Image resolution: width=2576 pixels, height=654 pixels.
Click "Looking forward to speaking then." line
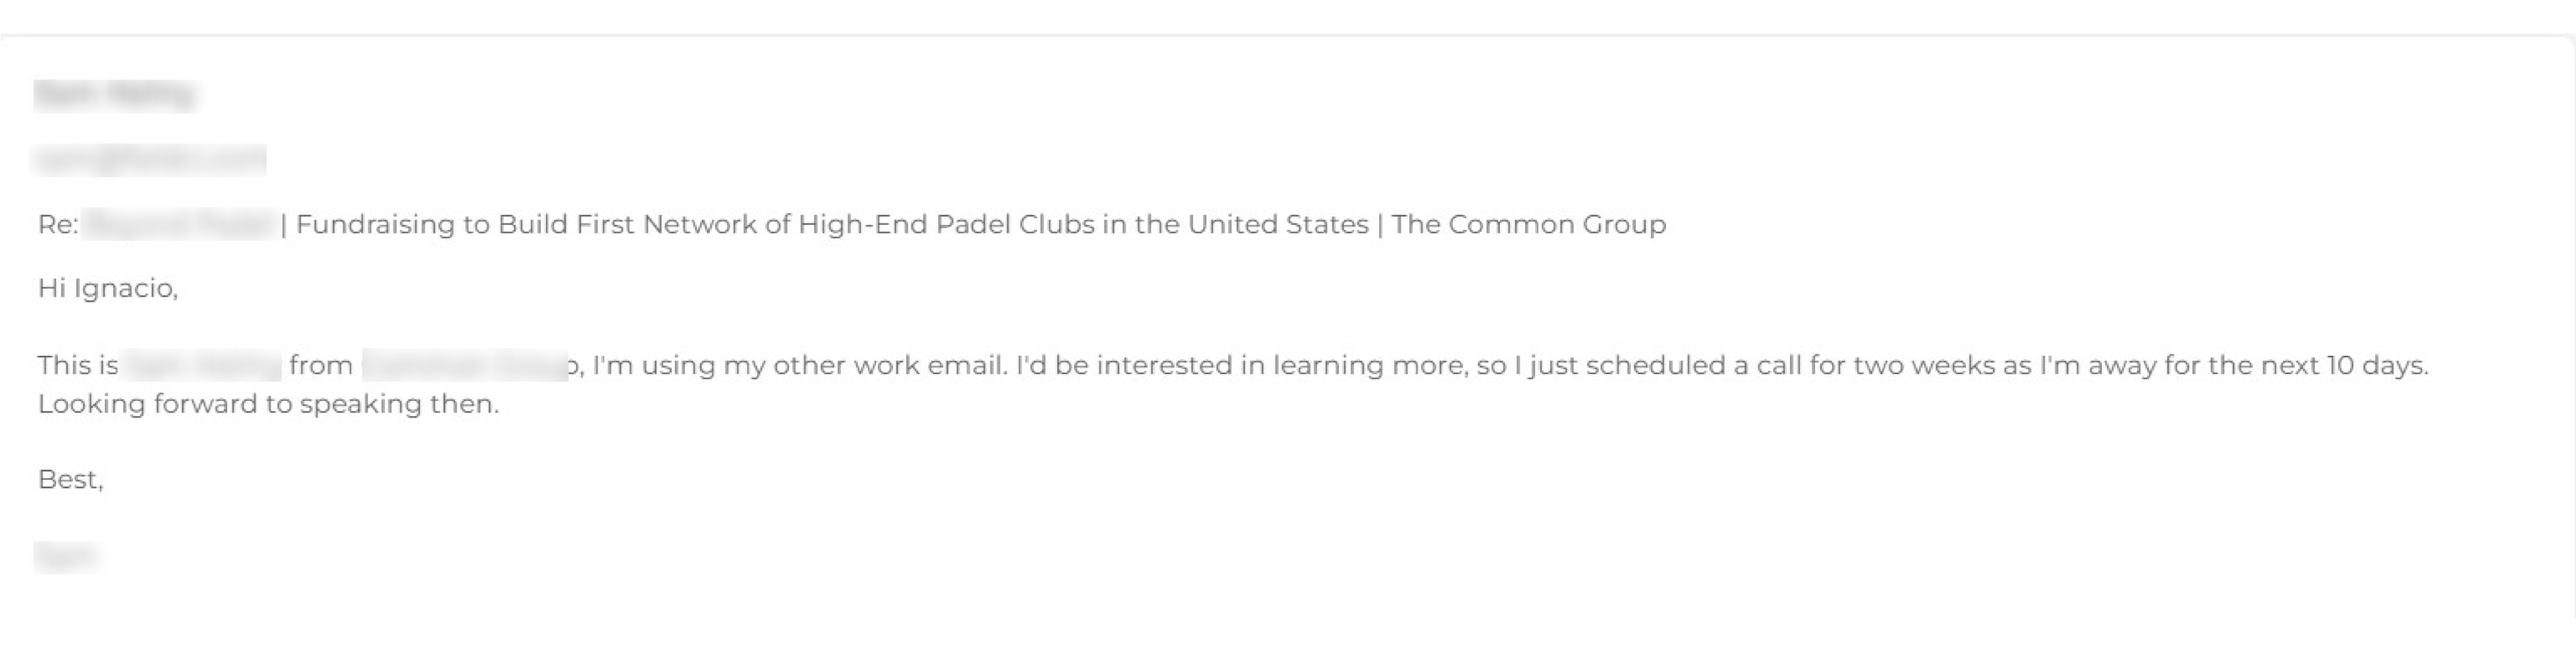[268, 405]
